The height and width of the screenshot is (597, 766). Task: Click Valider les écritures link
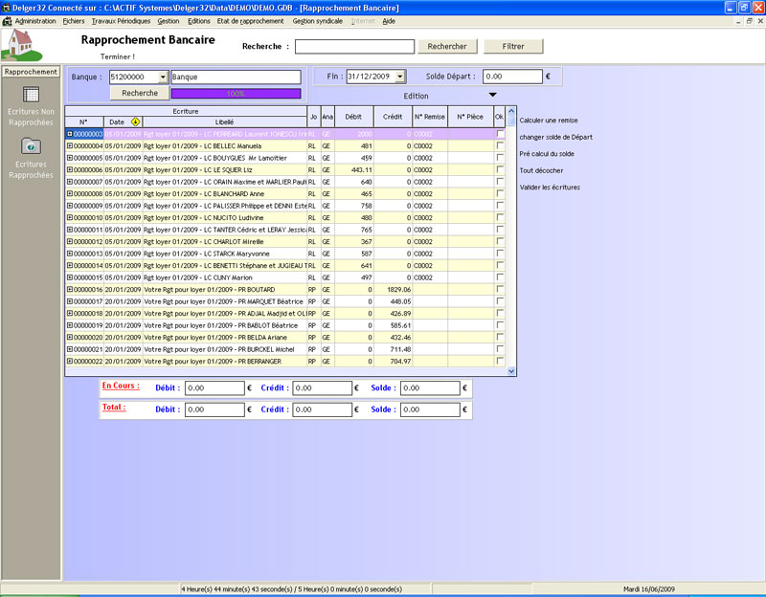pos(550,188)
